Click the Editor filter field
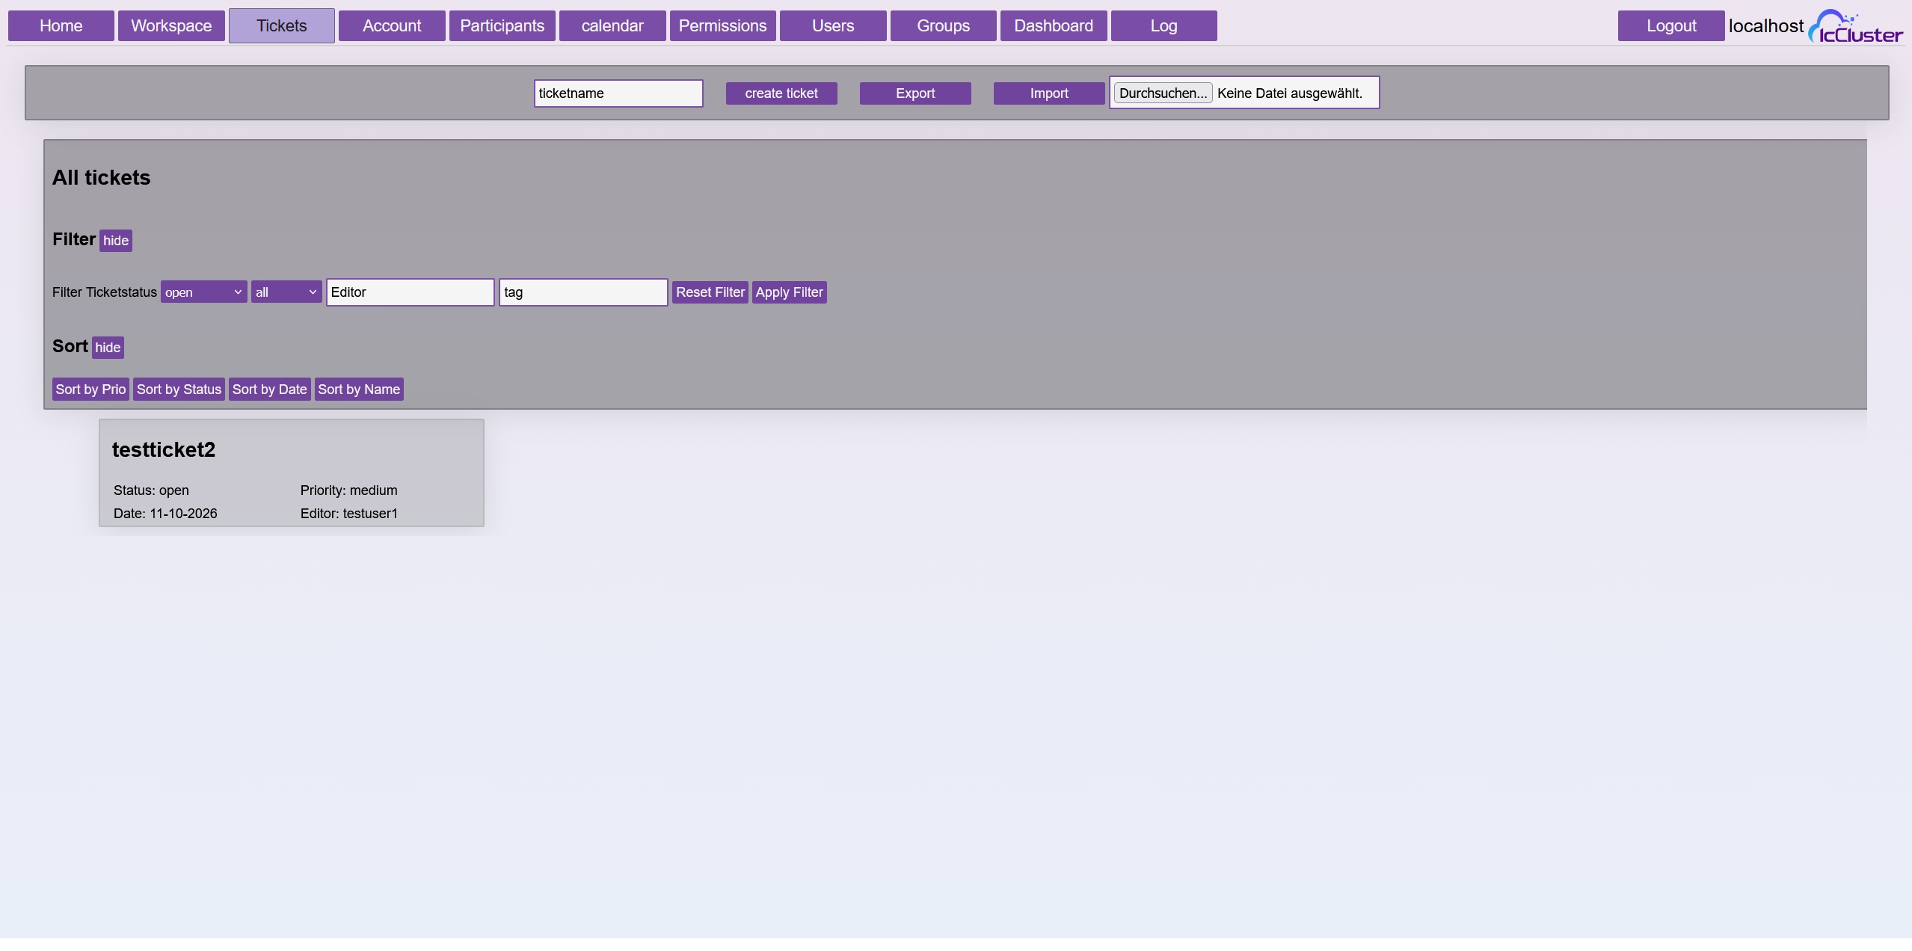The width and height of the screenshot is (1912, 951). [411, 292]
